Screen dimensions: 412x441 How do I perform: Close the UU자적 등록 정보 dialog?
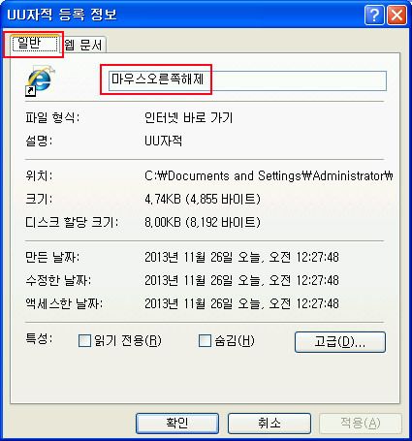[397, 15]
